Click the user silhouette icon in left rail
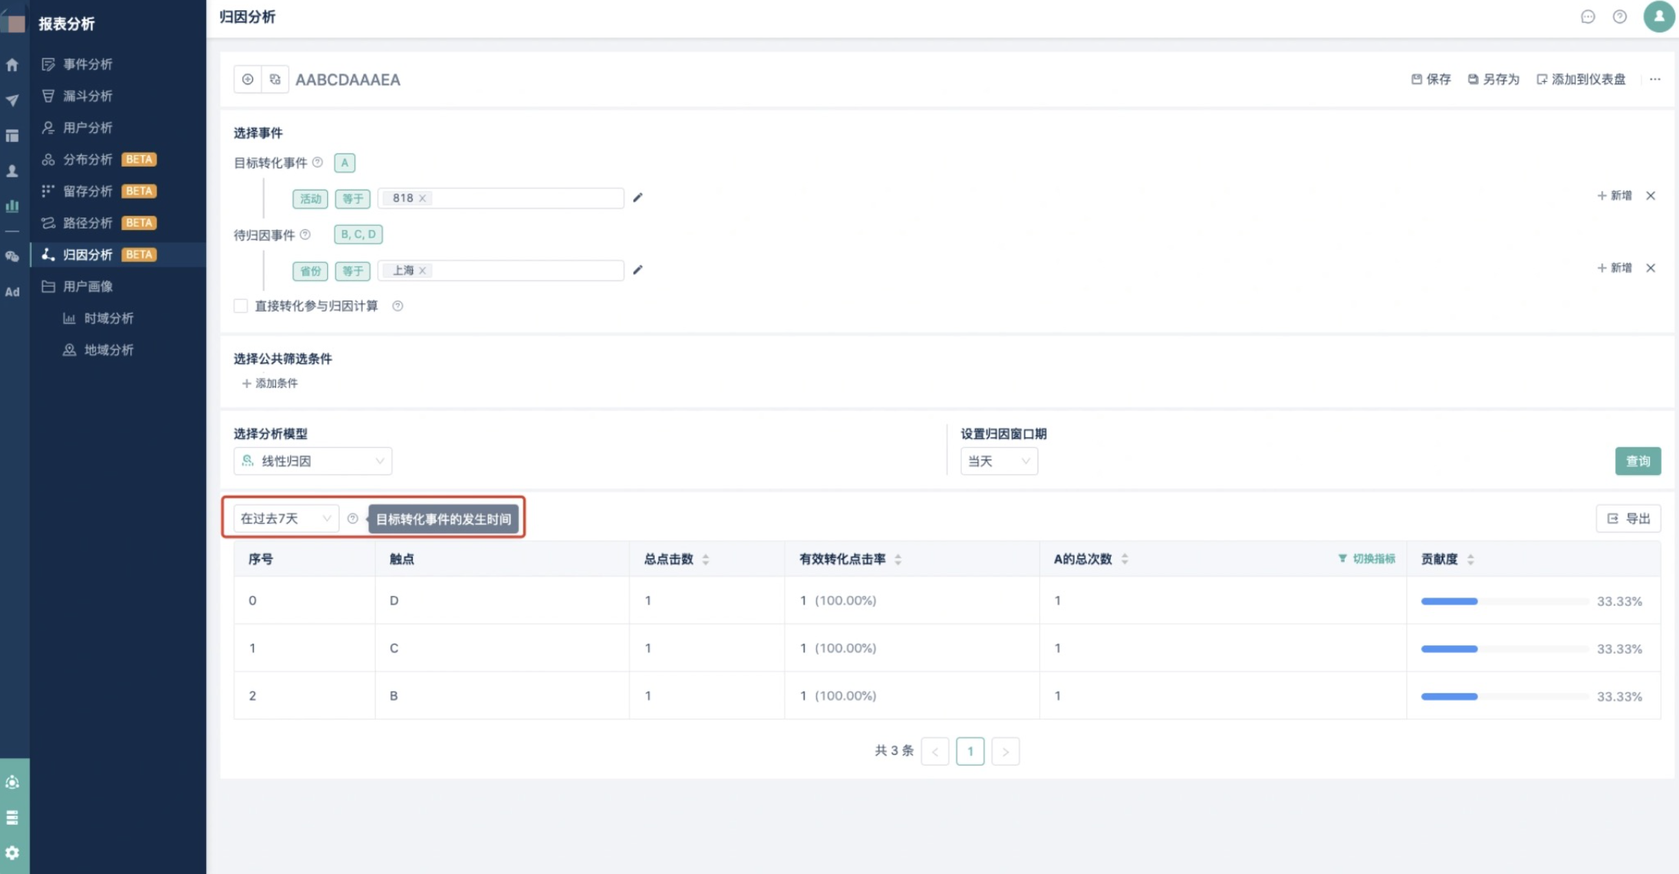Image resolution: width=1679 pixels, height=874 pixels. 12,171
